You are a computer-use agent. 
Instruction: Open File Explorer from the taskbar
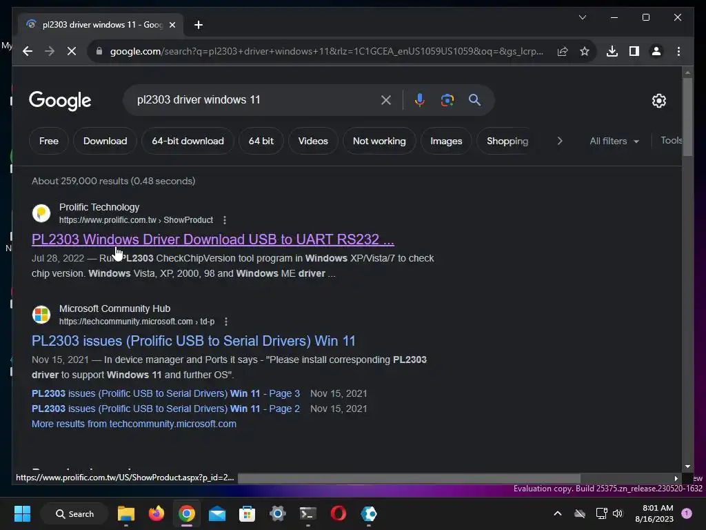(x=126, y=513)
